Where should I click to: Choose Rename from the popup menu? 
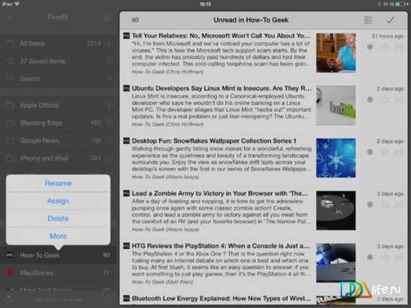pyautogui.click(x=58, y=183)
